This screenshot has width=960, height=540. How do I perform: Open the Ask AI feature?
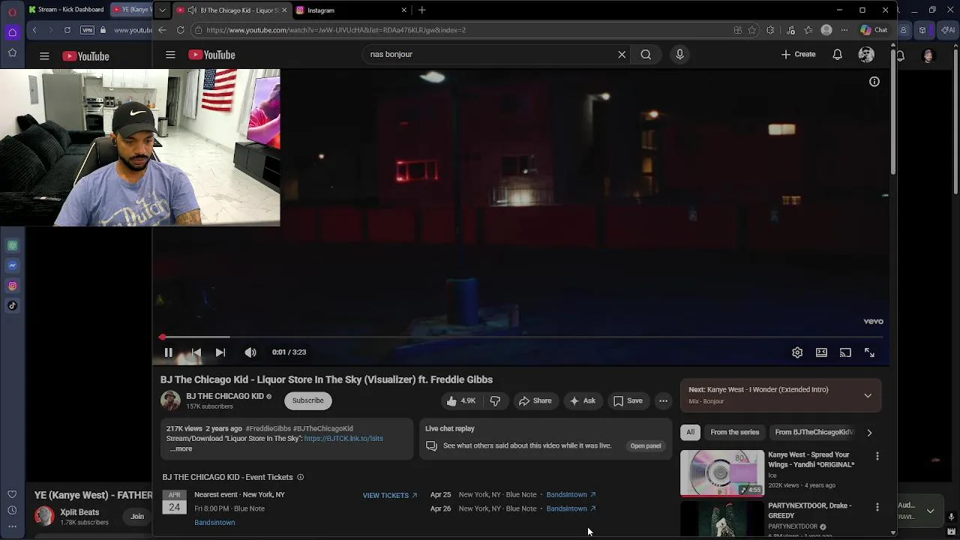click(x=583, y=401)
